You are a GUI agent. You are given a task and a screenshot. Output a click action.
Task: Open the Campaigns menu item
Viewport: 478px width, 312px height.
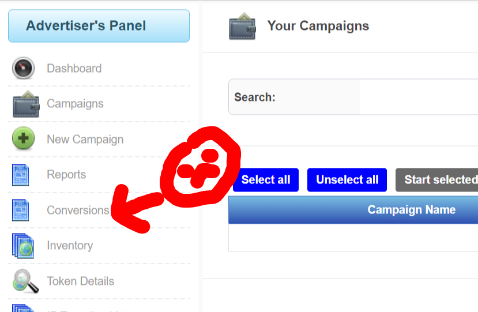tap(75, 104)
